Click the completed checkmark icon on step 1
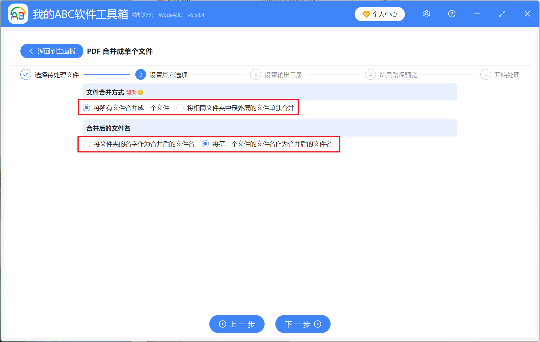Image resolution: width=540 pixels, height=342 pixels. point(26,74)
